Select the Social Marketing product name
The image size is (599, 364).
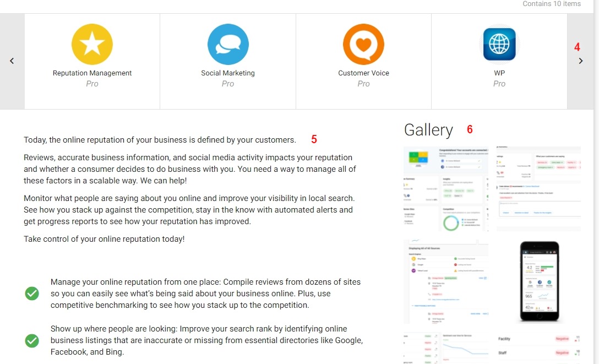tap(228, 73)
